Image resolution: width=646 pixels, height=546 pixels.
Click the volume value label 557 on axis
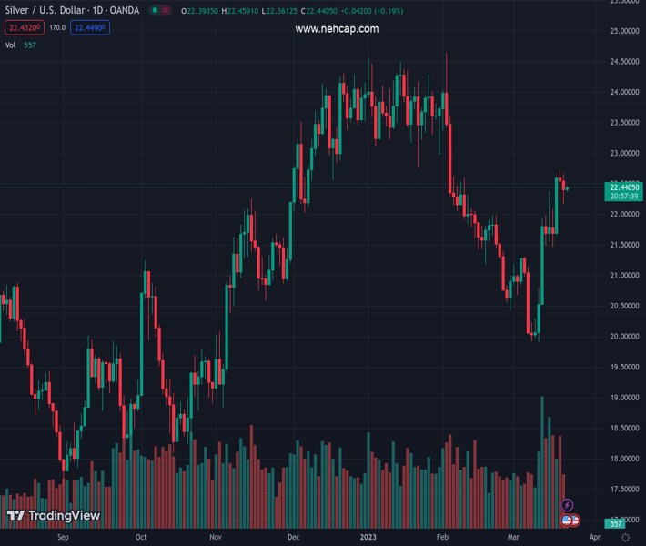click(616, 524)
